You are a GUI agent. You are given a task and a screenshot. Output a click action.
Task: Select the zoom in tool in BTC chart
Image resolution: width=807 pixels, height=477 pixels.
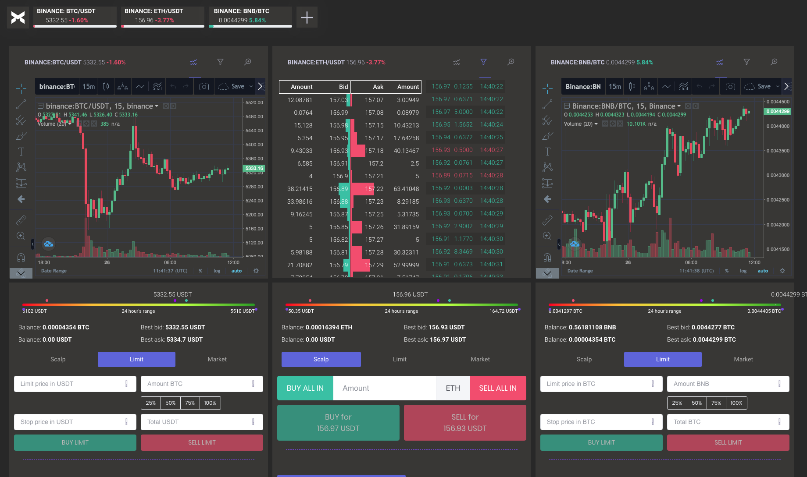[21, 236]
